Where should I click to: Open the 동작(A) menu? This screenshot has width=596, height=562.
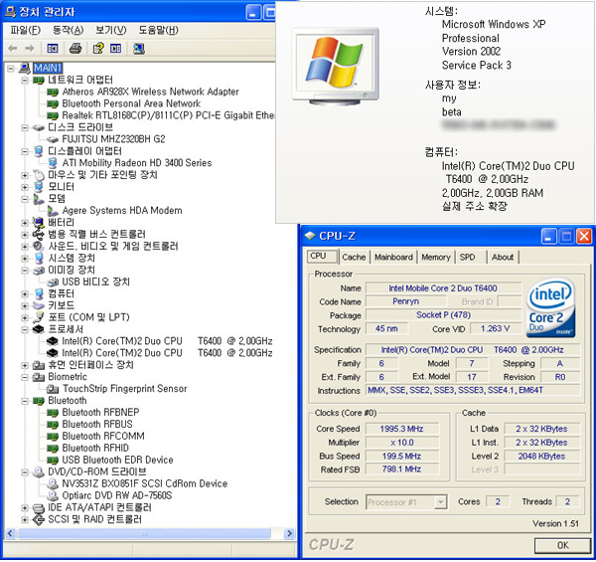click(68, 30)
